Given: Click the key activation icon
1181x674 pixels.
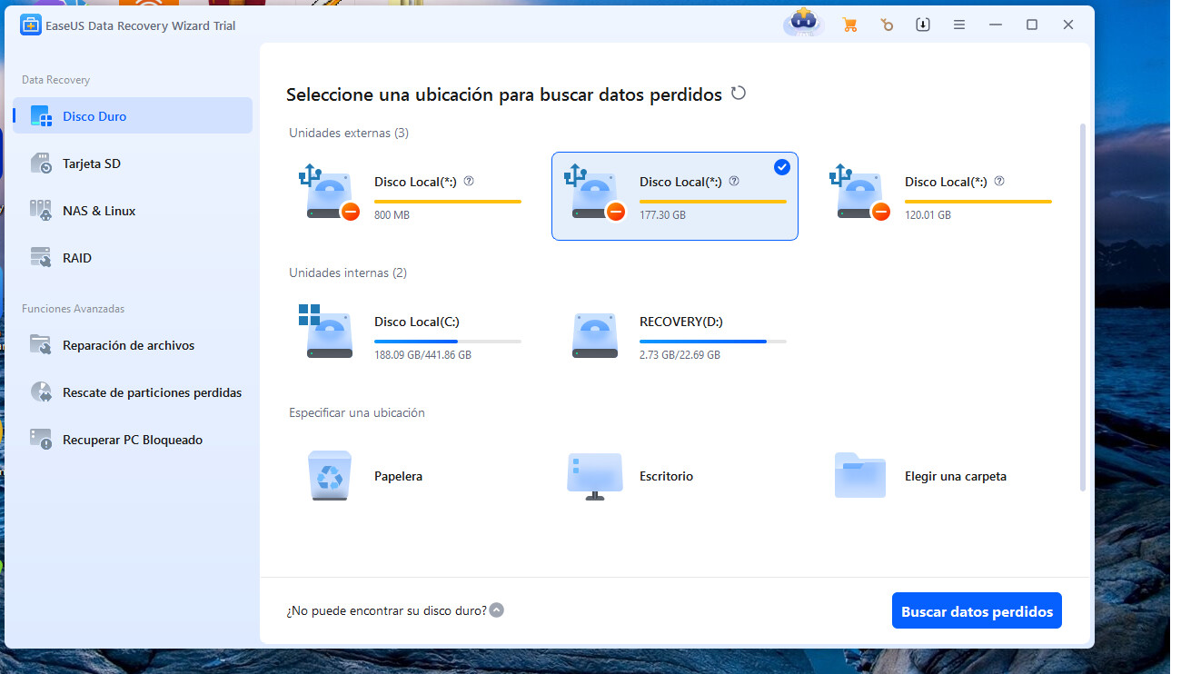Looking at the screenshot, I should click(x=887, y=25).
